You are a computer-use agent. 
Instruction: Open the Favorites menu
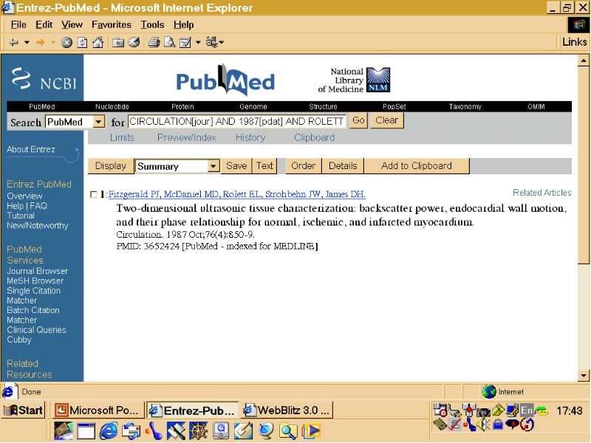[x=112, y=25]
